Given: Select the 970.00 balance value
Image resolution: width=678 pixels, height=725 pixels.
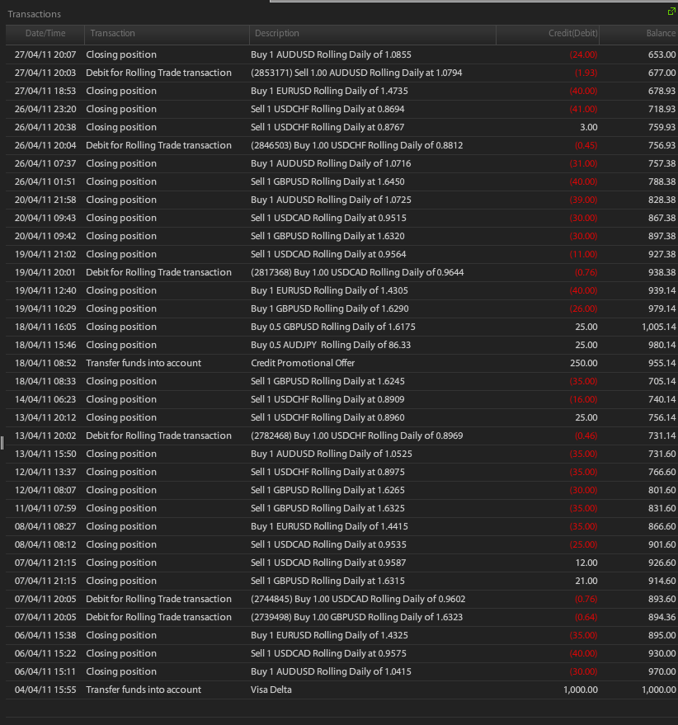Looking at the screenshot, I should point(662,671).
